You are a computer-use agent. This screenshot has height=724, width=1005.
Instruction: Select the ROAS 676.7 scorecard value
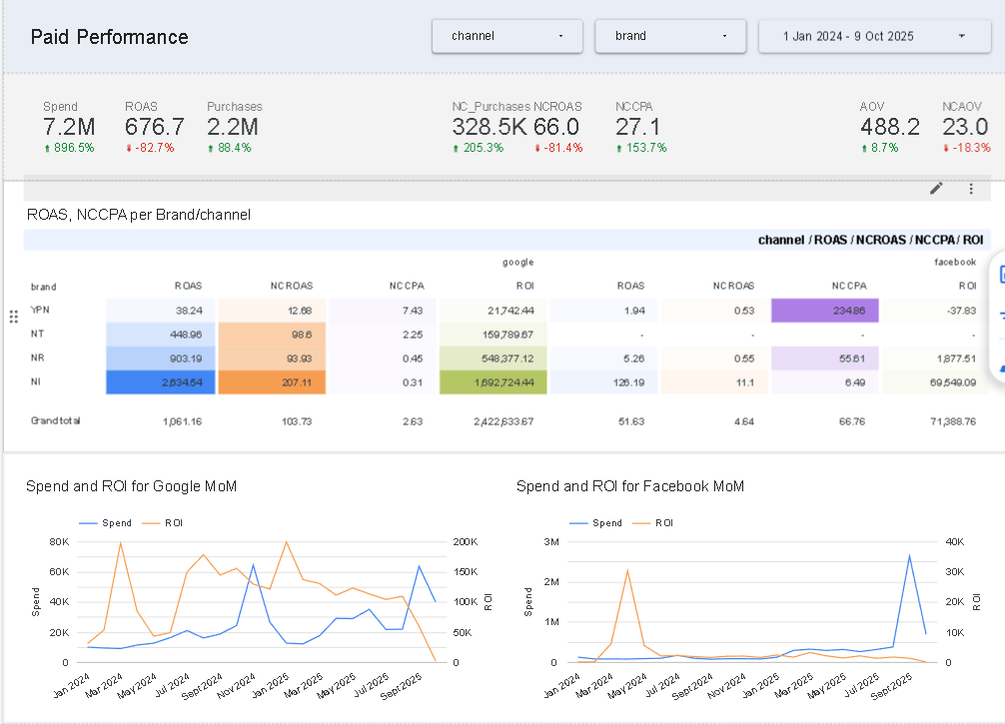pos(155,127)
